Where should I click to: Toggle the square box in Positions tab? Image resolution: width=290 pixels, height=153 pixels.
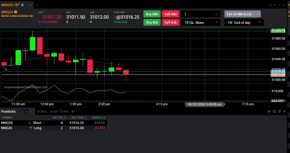click(23, 111)
